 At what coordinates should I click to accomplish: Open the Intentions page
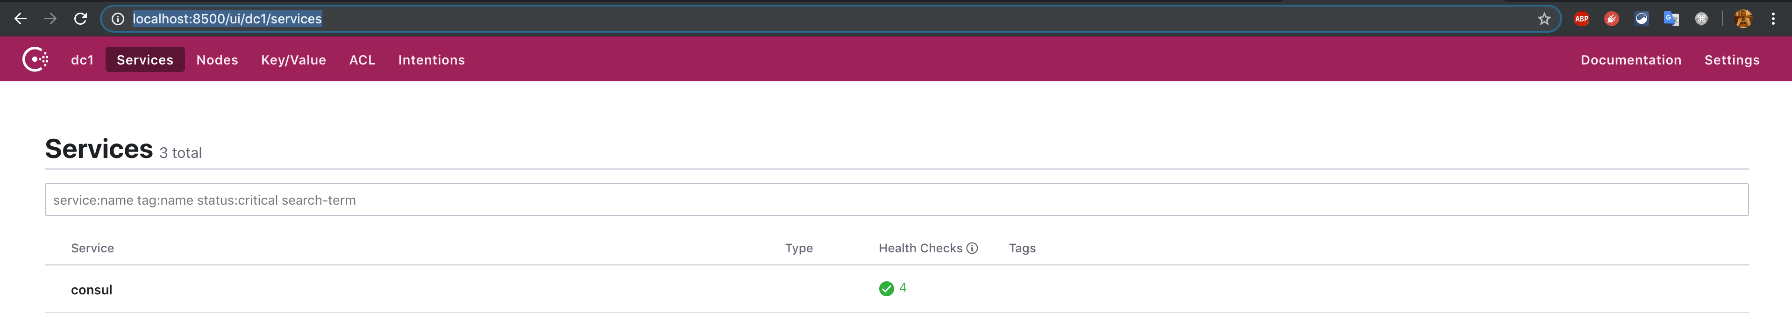pos(432,60)
